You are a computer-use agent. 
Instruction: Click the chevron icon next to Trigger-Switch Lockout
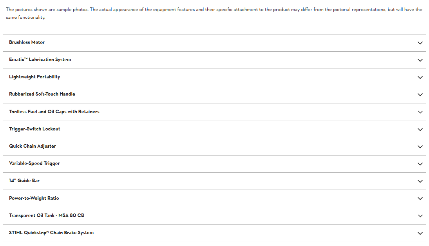point(420,129)
